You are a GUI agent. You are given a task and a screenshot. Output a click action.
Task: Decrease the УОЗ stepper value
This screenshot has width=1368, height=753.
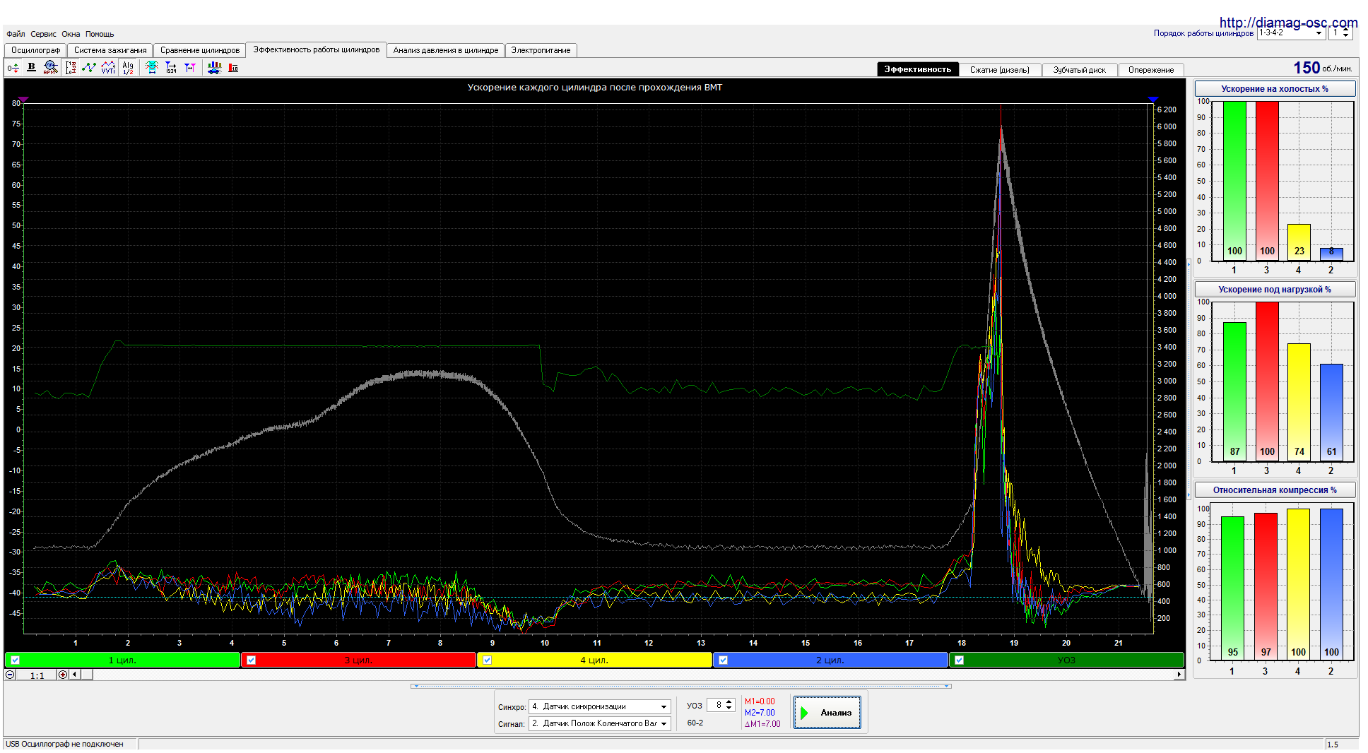729,708
